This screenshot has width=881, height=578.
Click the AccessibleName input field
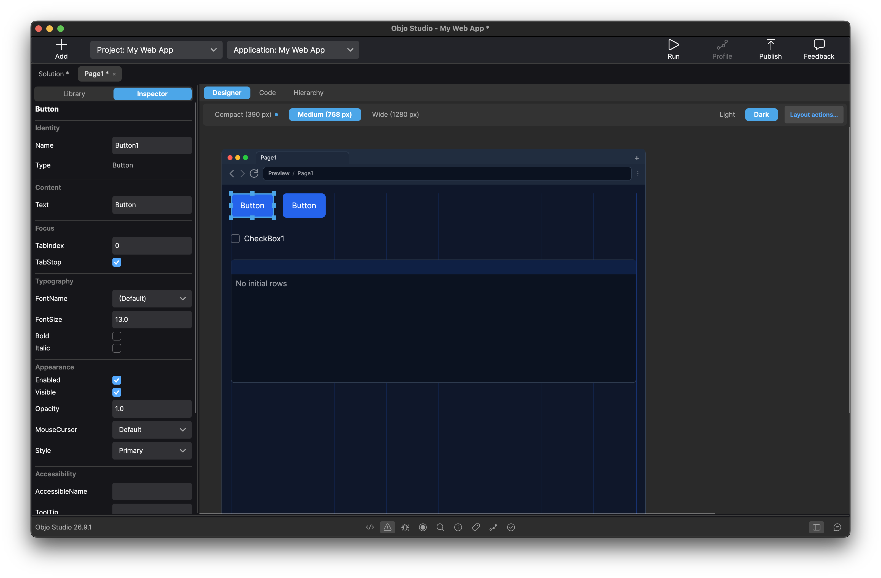152,491
